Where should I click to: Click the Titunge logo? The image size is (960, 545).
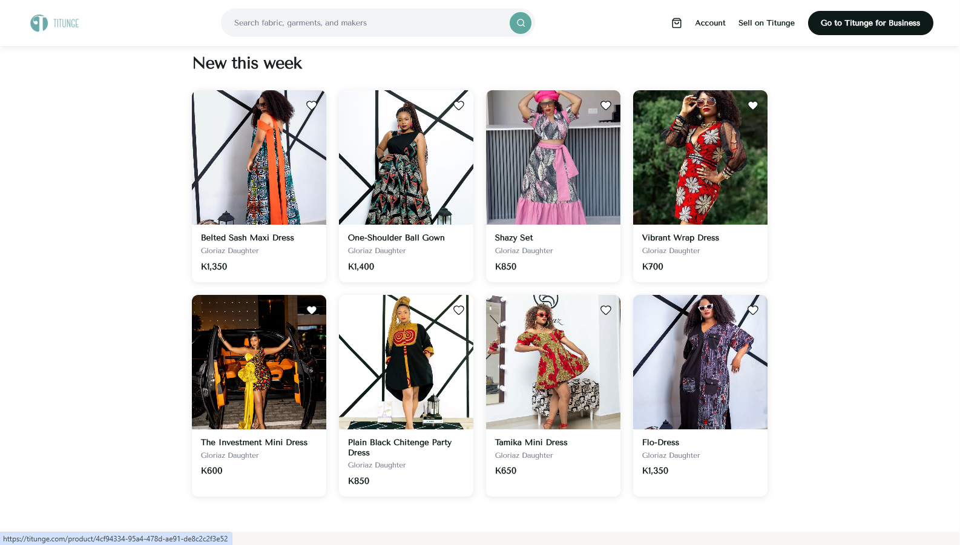pyautogui.click(x=54, y=23)
